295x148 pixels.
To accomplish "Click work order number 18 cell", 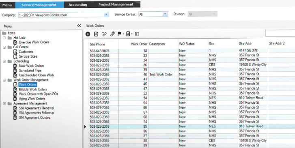I will [x=134, y=51].
